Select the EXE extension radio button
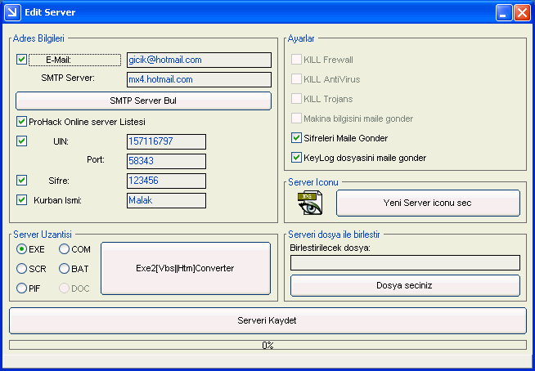The image size is (535, 371). click(x=22, y=248)
